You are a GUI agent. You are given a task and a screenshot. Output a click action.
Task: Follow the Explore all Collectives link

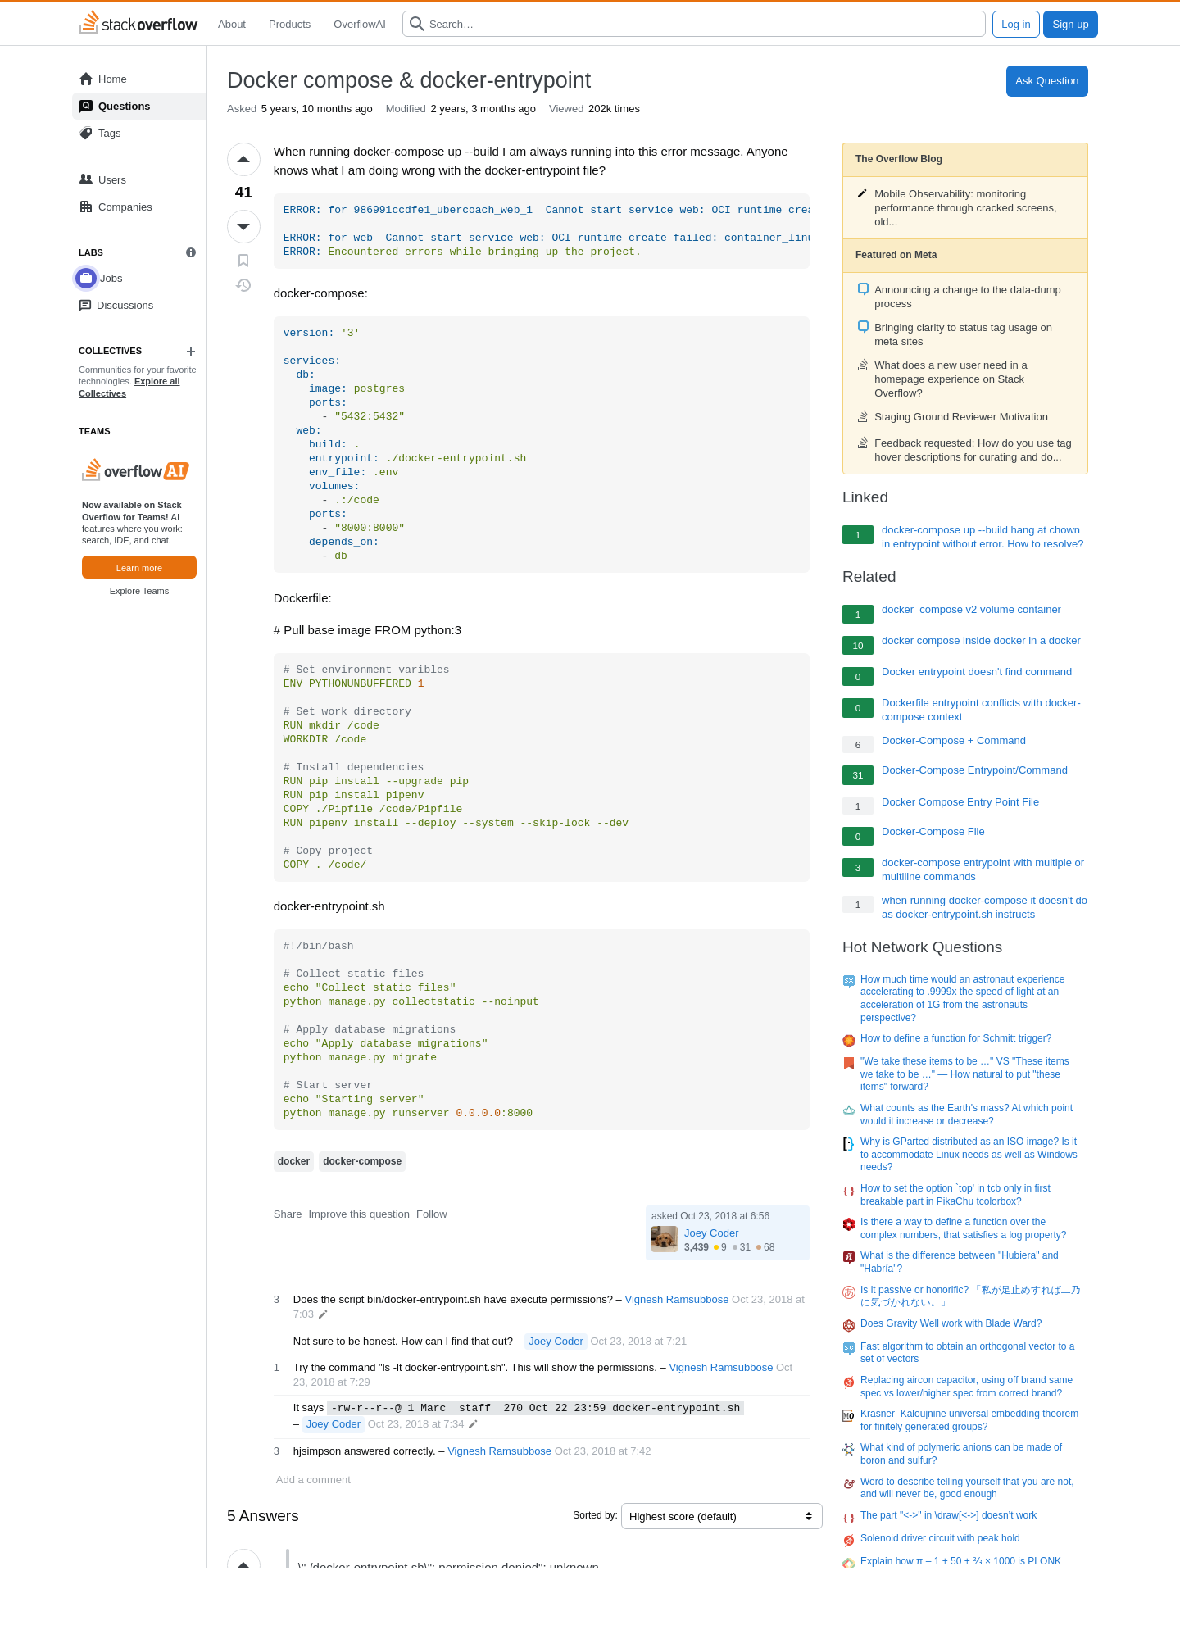(x=129, y=387)
